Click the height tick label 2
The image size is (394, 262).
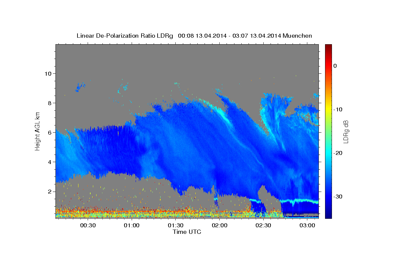pos(50,191)
